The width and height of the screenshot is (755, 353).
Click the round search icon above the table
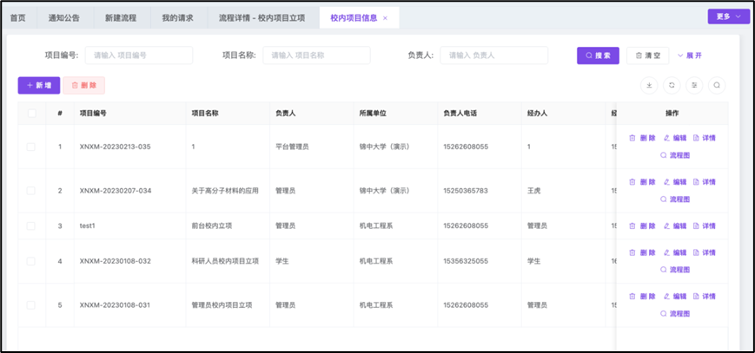[x=717, y=85]
